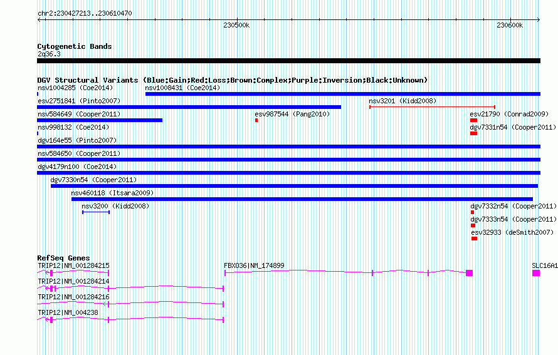
Task: Open the esv2751841 (Pinto2007) label
Action: [79, 101]
